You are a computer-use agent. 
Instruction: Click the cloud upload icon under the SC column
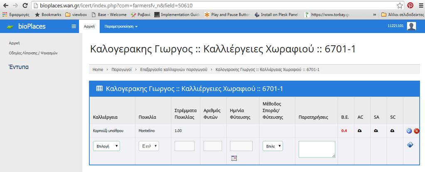[x=392, y=131]
